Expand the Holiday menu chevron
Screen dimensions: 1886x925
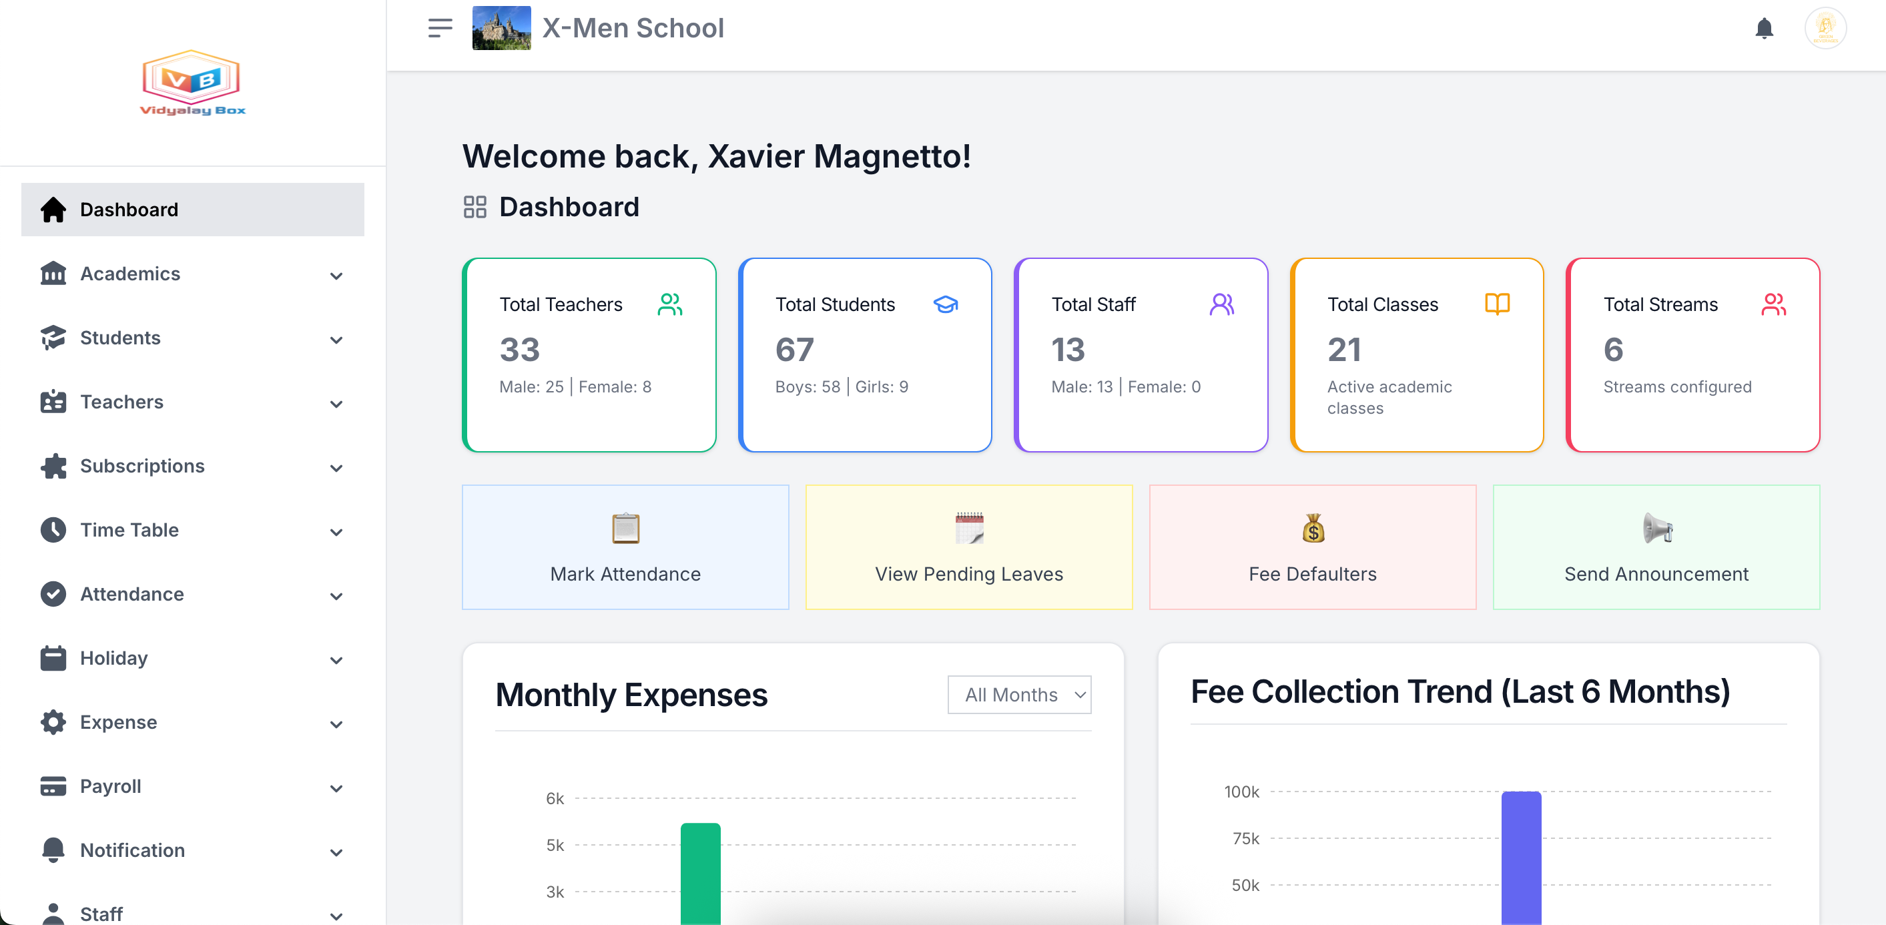[x=336, y=661]
